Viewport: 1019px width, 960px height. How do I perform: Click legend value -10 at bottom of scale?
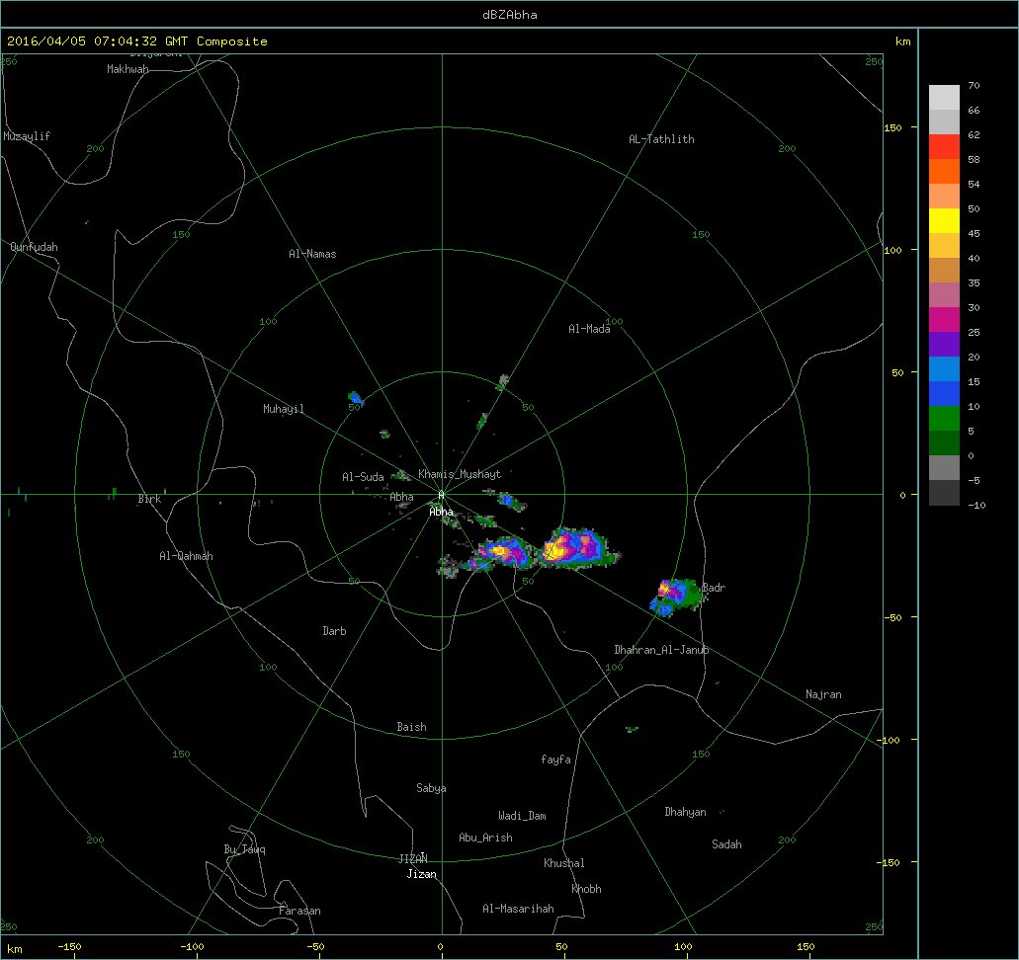pos(977,505)
